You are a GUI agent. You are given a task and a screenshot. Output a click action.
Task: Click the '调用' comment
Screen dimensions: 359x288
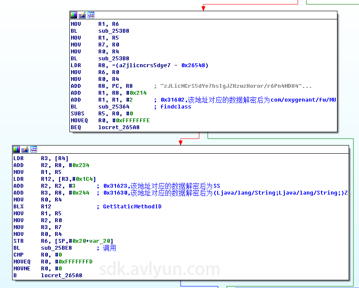109,248
